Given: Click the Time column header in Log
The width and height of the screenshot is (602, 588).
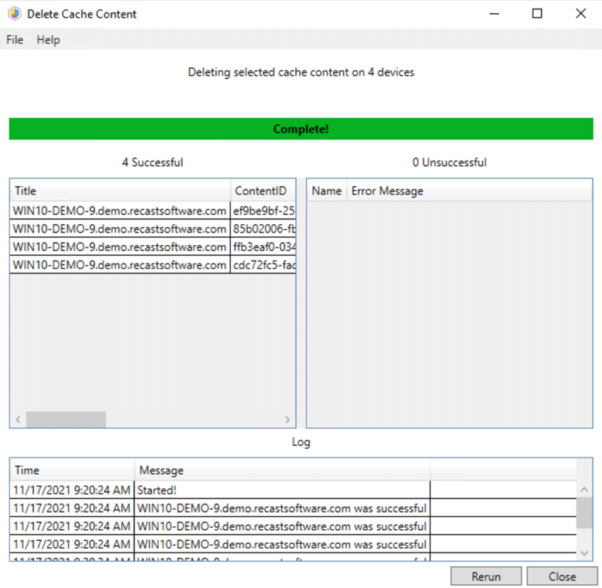Looking at the screenshot, I should pyautogui.click(x=72, y=470).
